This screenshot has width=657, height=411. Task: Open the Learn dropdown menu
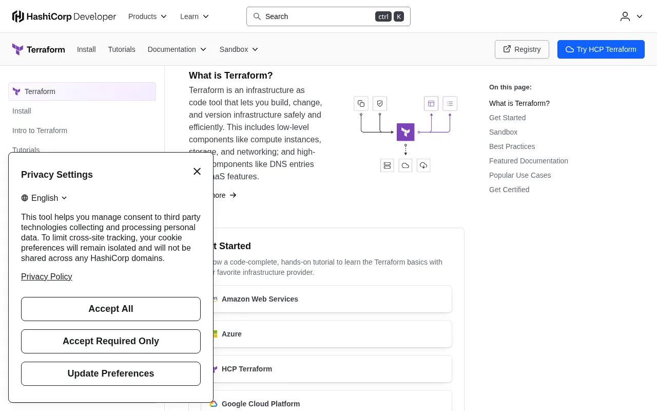point(195,16)
